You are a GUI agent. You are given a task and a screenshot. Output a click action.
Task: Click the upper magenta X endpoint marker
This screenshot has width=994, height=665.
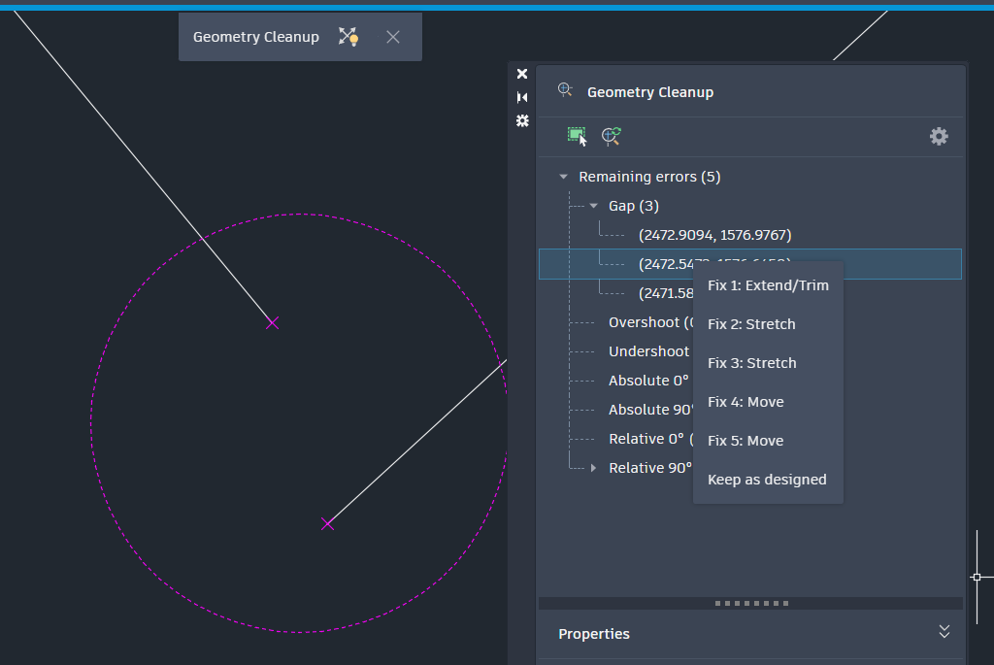(x=273, y=323)
